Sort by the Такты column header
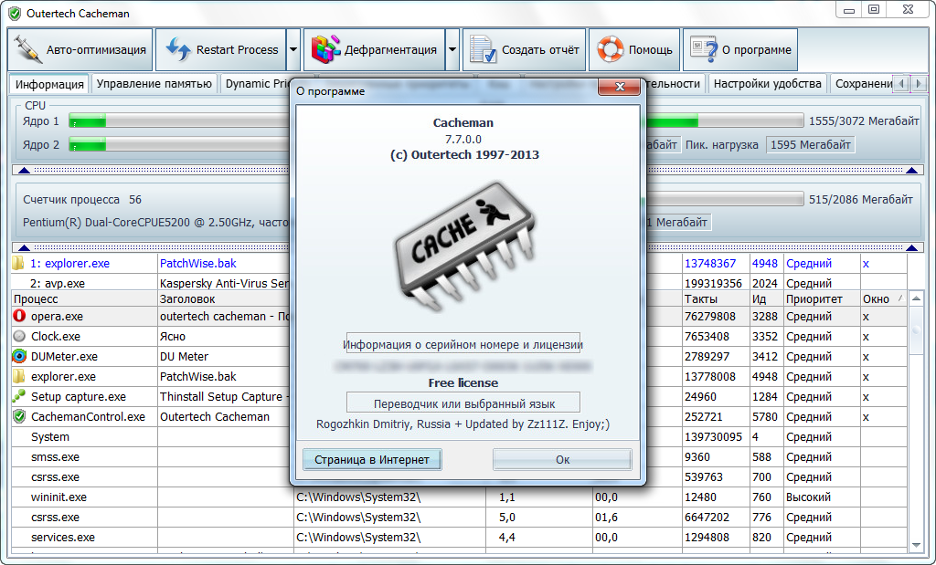The height and width of the screenshot is (565, 936). pyautogui.click(x=716, y=298)
